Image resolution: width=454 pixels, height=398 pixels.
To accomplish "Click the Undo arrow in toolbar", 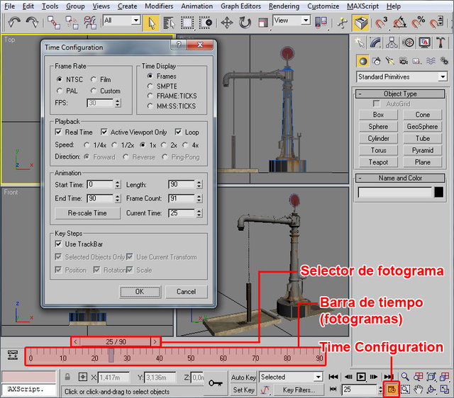I will pyautogui.click(x=15, y=23).
